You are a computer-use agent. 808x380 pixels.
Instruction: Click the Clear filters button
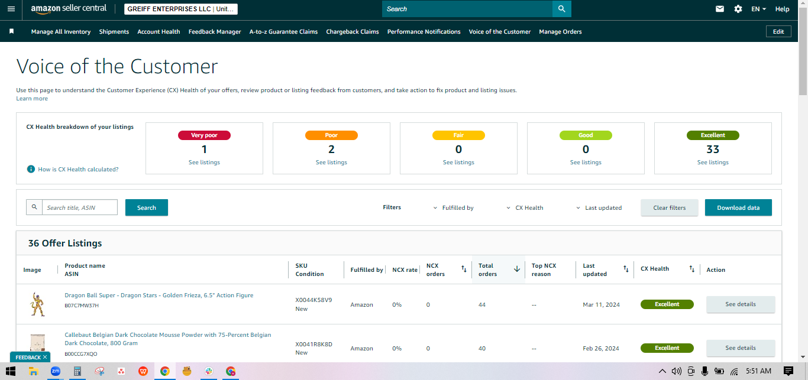point(670,207)
